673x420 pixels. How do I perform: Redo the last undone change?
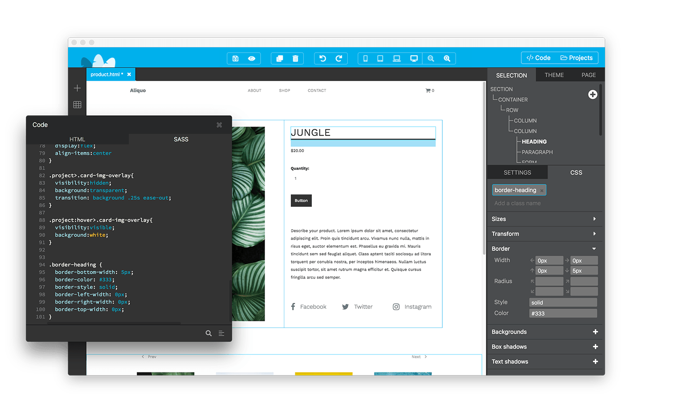click(x=339, y=58)
